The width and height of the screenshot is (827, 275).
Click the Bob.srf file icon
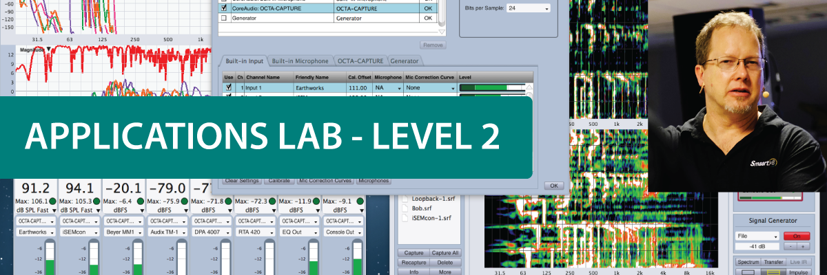(x=406, y=207)
